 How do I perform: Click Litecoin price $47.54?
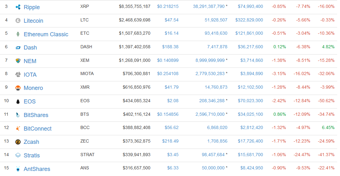click(x=172, y=20)
